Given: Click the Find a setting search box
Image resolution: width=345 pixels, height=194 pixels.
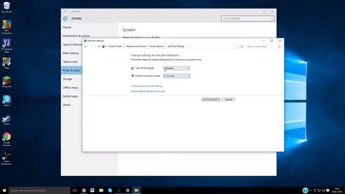Looking at the screenshot, I should [x=247, y=18].
